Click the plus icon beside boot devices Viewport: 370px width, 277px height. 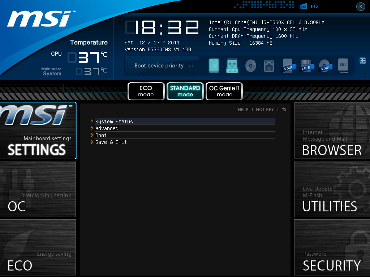(x=362, y=61)
